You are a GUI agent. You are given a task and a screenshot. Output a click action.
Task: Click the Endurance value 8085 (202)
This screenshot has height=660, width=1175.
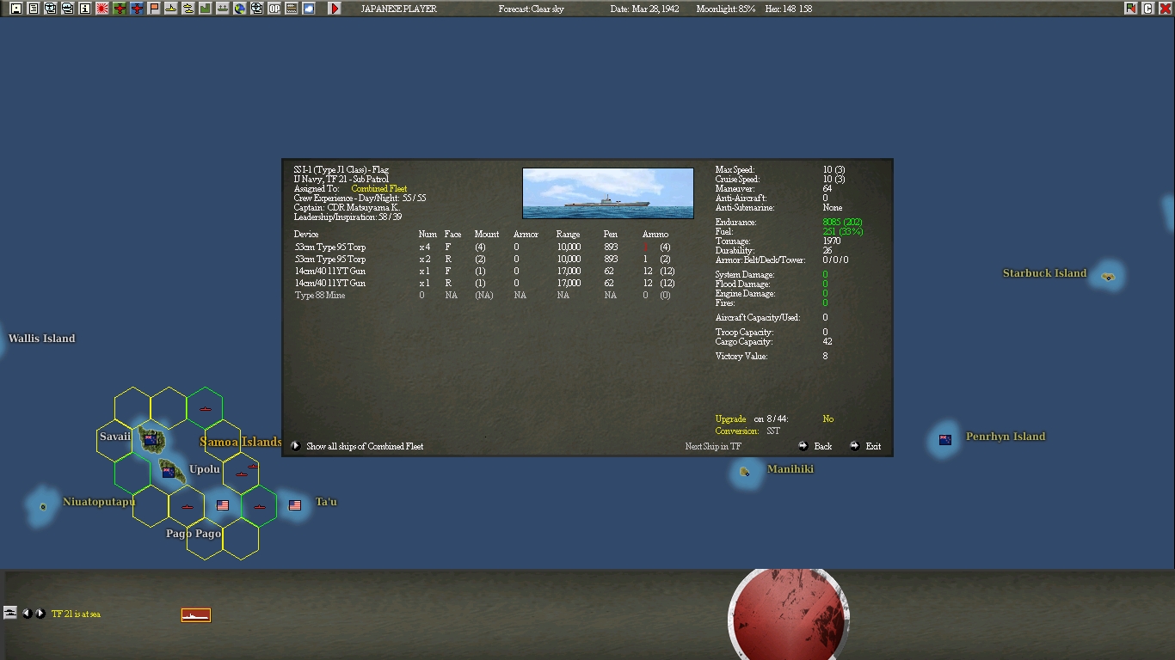coord(843,222)
